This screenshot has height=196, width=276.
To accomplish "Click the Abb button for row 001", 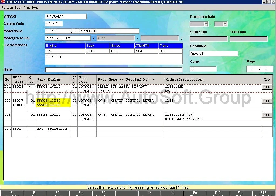I will [x=267, y=87].
